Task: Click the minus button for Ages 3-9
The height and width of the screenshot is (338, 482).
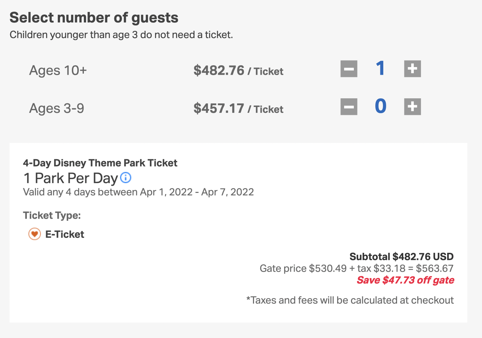Action: point(349,107)
